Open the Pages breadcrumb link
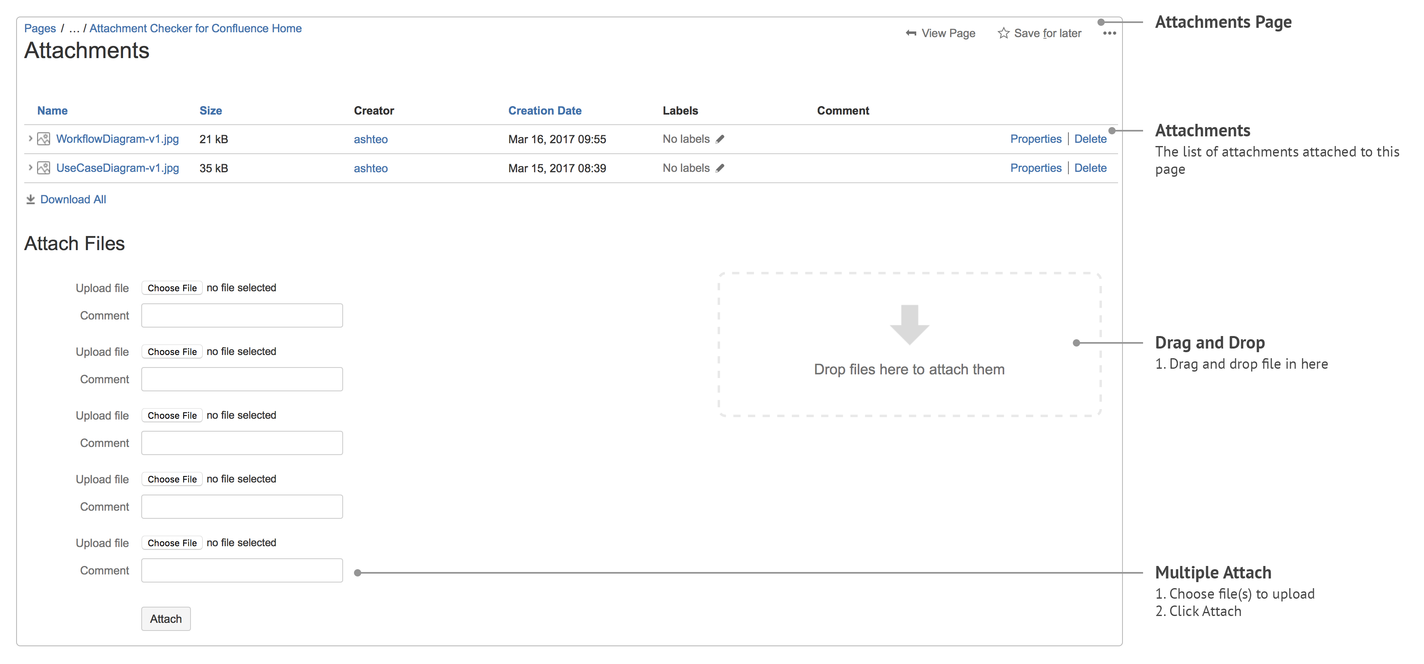 40,28
